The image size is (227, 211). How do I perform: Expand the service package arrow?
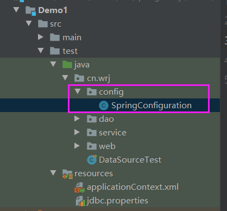(x=77, y=132)
